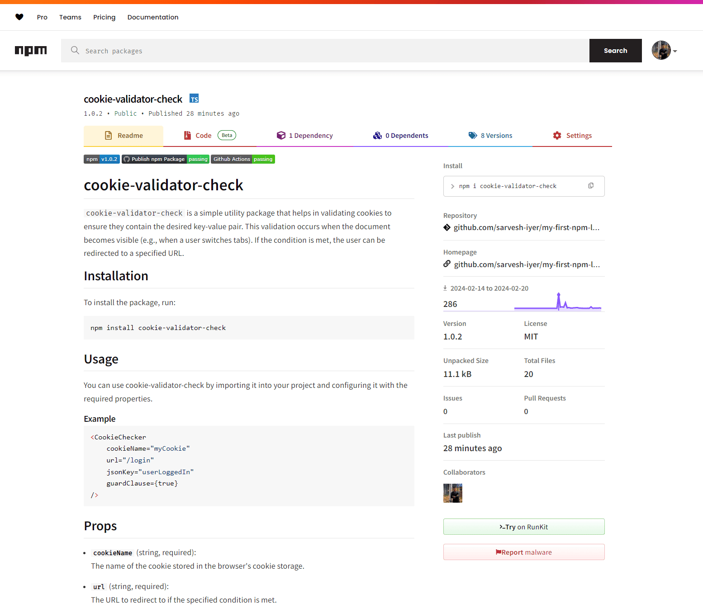Click the black Search button
The height and width of the screenshot is (608, 703).
coord(615,51)
